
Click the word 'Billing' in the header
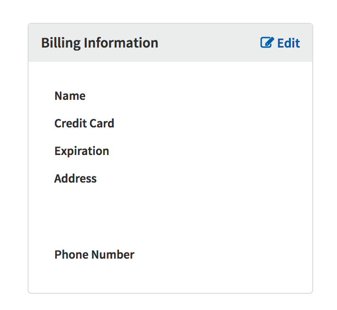(x=61, y=43)
